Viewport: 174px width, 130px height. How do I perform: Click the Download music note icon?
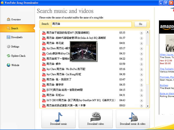click(58, 117)
